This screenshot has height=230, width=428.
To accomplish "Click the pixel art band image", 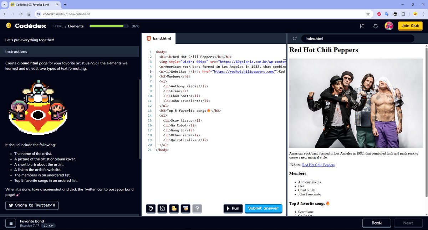I will point(38,108).
